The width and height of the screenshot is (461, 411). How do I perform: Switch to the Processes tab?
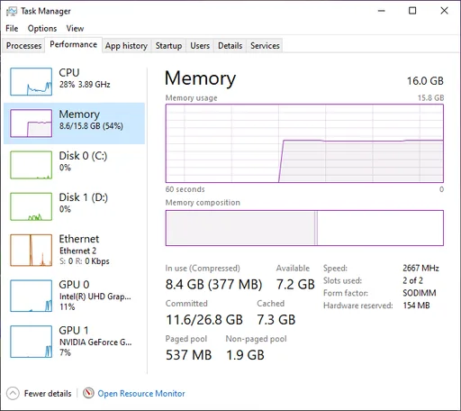(23, 46)
